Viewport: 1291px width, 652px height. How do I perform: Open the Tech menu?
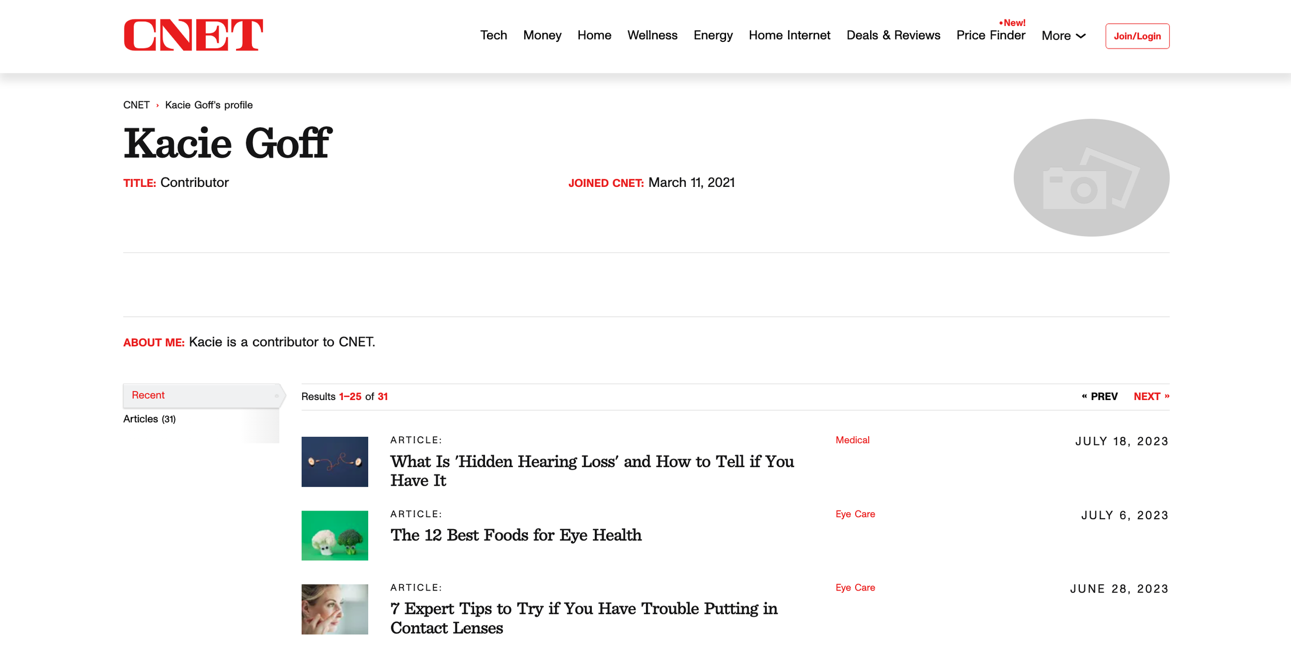click(493, 35)
